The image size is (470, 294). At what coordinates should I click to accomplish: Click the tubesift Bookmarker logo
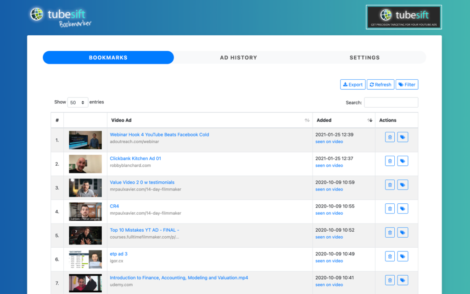pyautogui.click(x=61, y=17)
